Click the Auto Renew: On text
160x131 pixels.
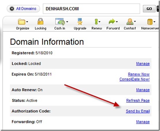pos(27,90)
